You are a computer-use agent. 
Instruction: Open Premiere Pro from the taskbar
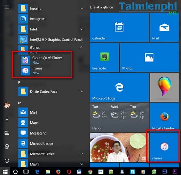point(175,171)
